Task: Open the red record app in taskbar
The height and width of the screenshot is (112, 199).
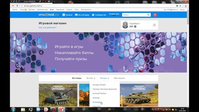Action: [x=54, y=110]
